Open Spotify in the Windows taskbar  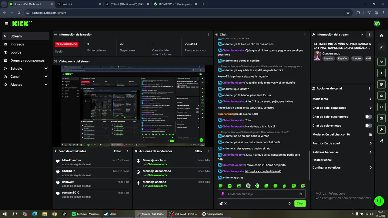[85, 214]
